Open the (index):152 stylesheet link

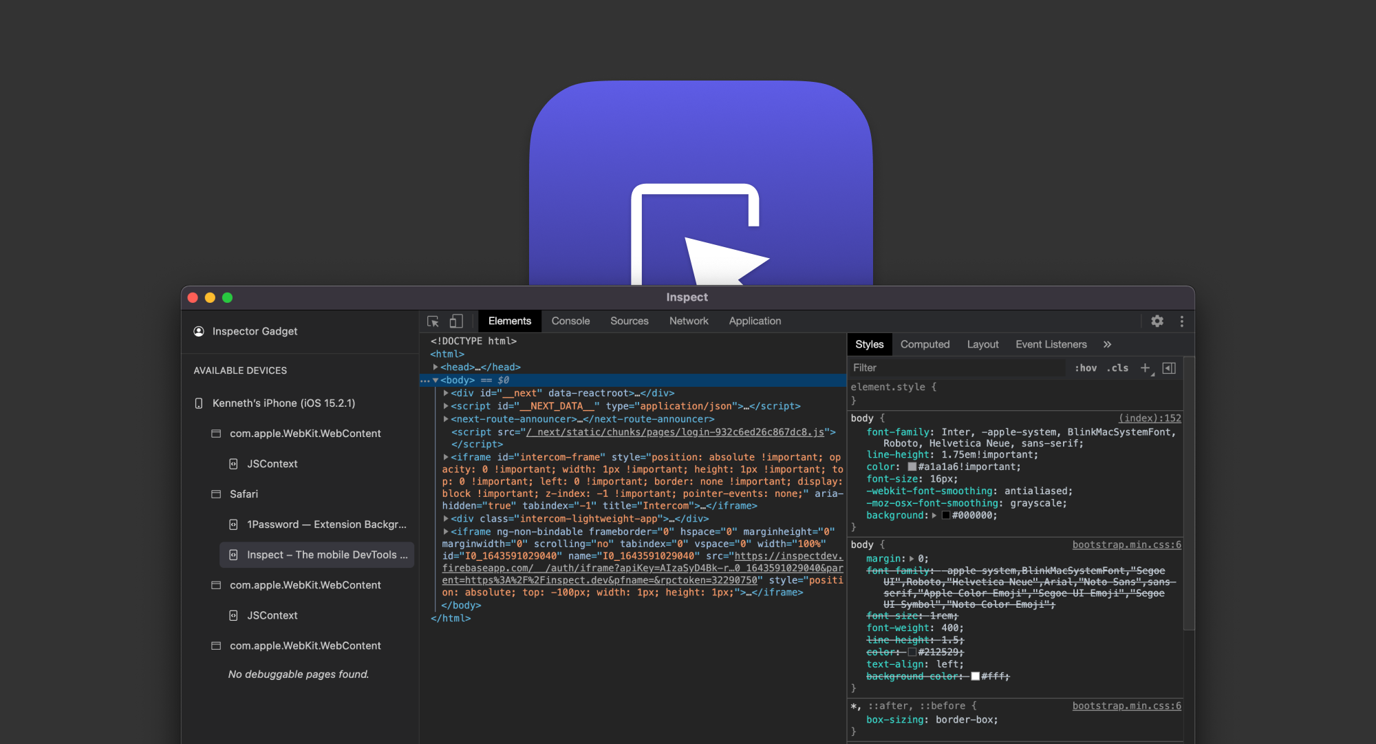point(1149,418)
